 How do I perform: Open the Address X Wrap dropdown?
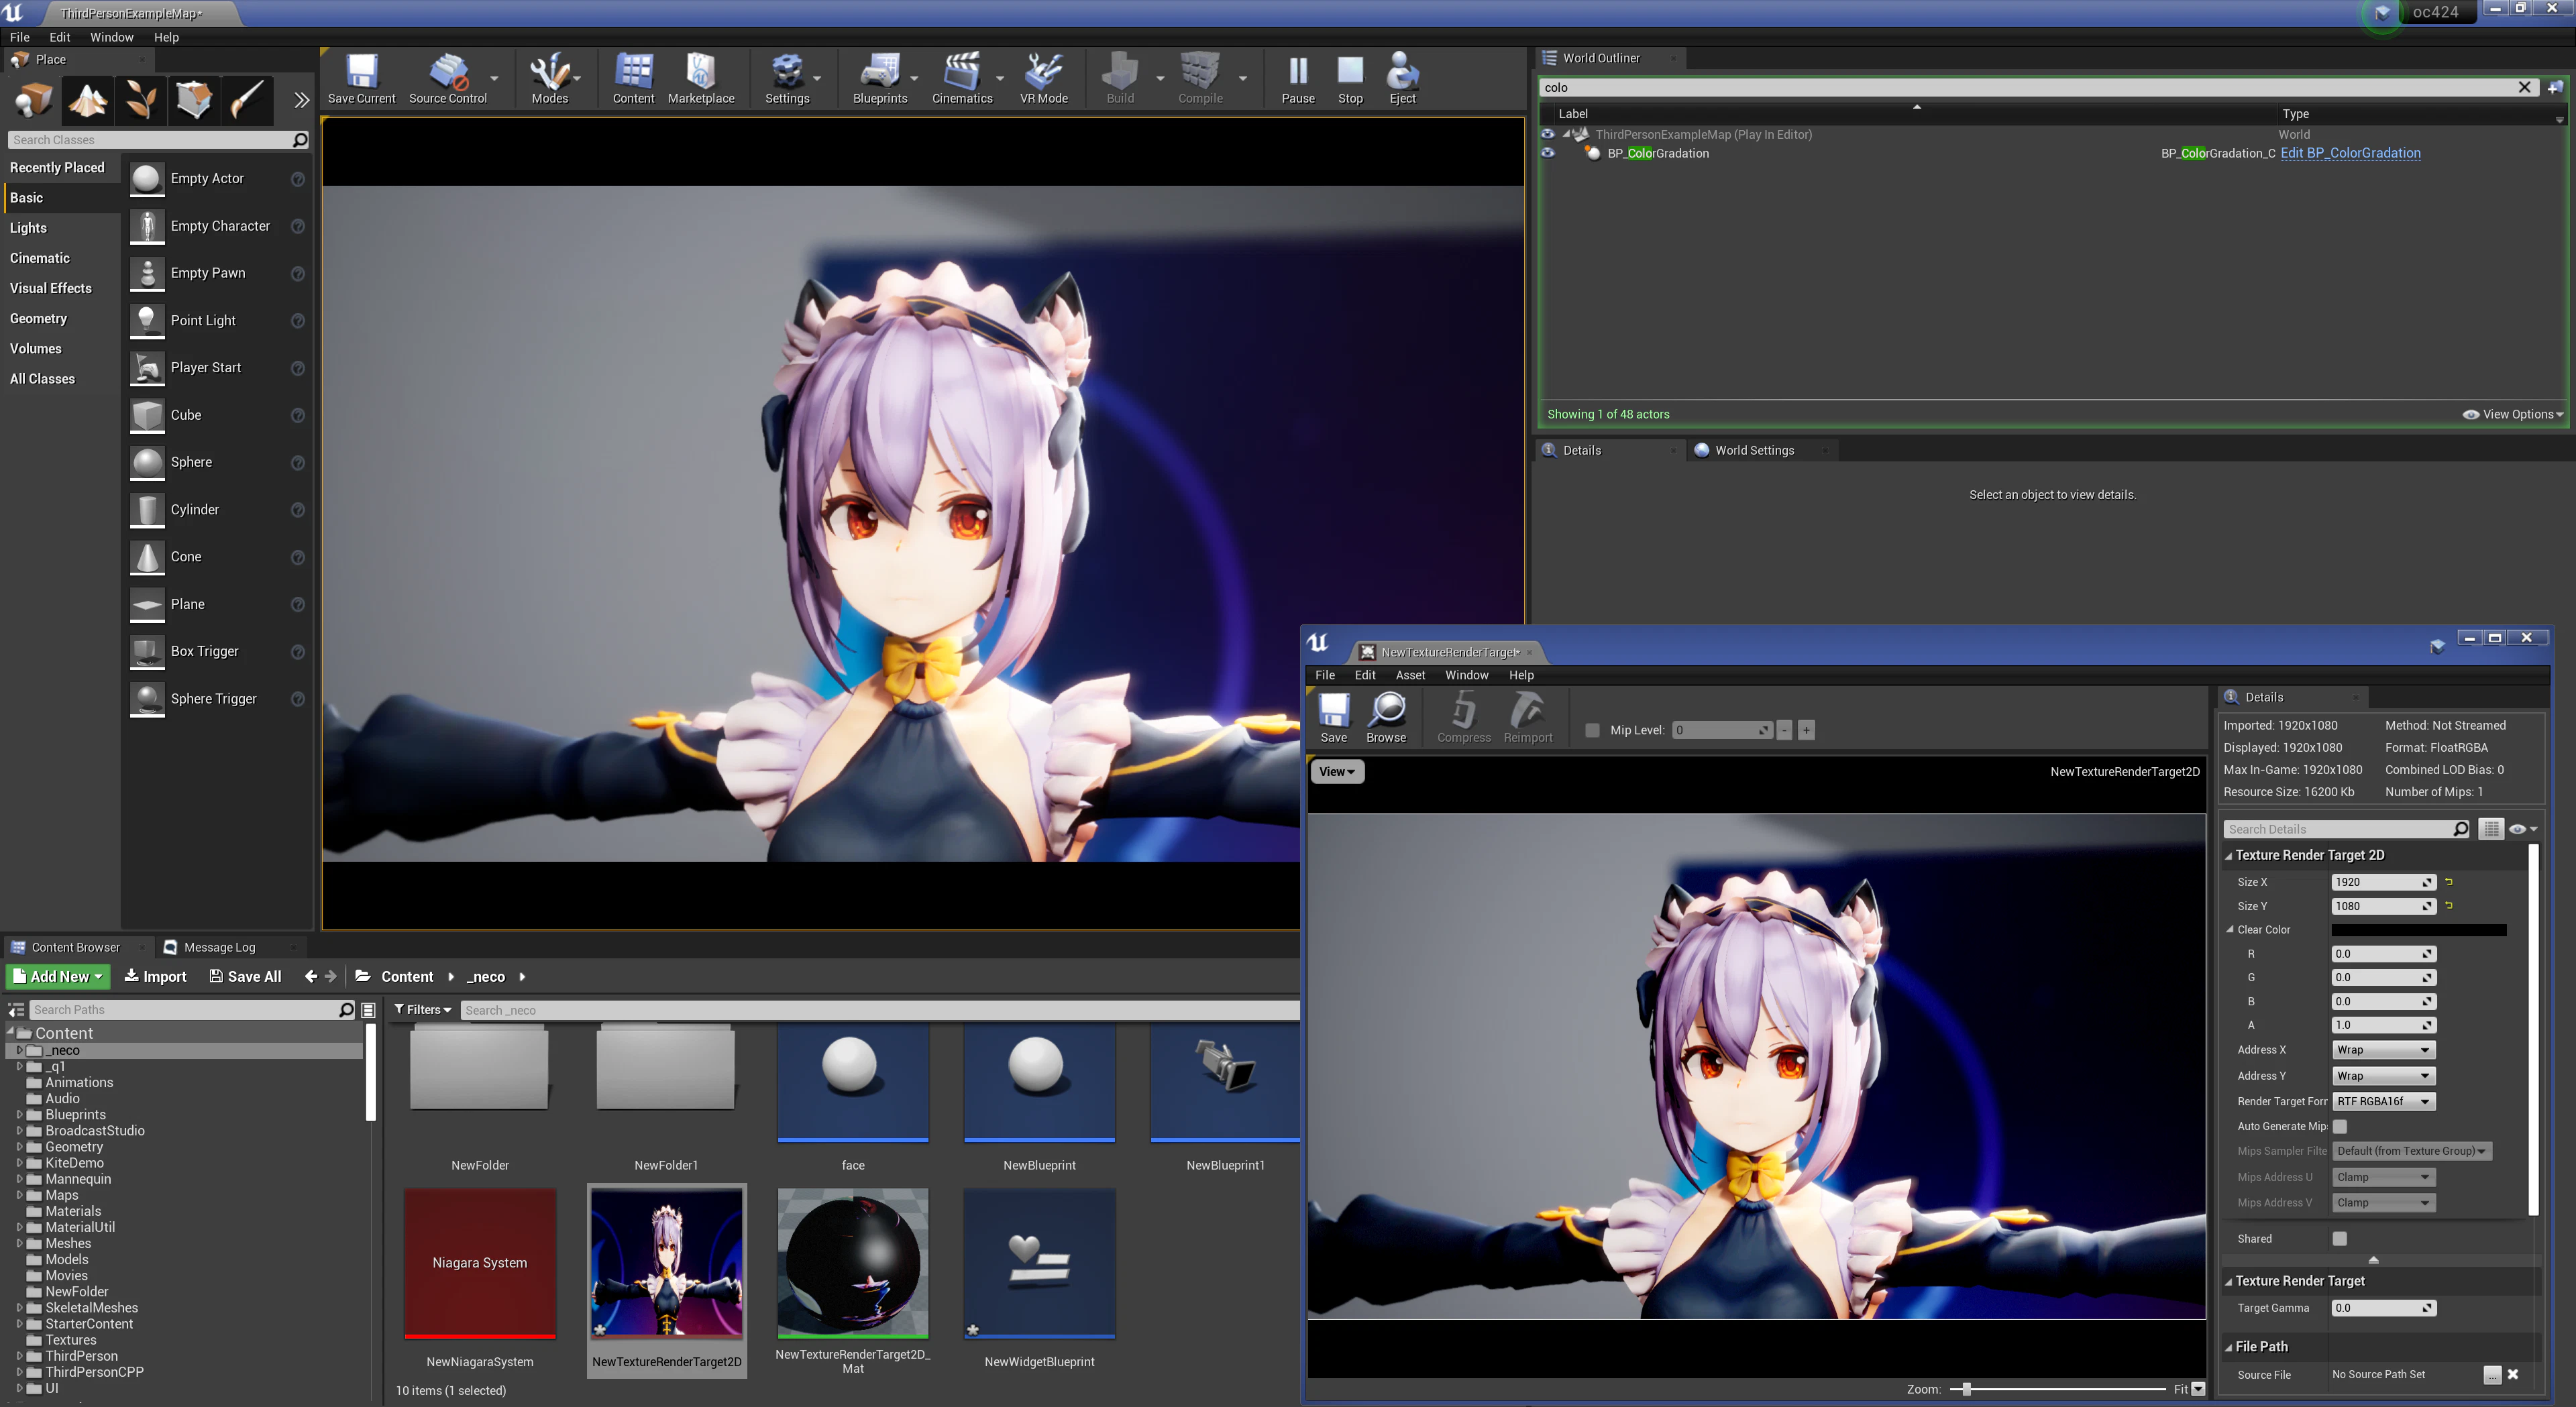coord(2383,1049)
